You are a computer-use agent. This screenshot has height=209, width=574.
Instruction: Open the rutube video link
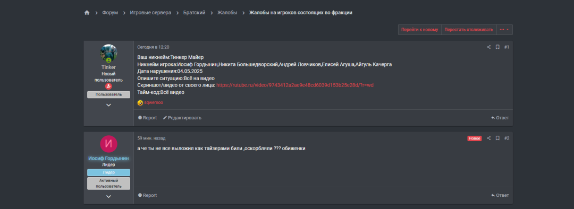pos(294,85)
